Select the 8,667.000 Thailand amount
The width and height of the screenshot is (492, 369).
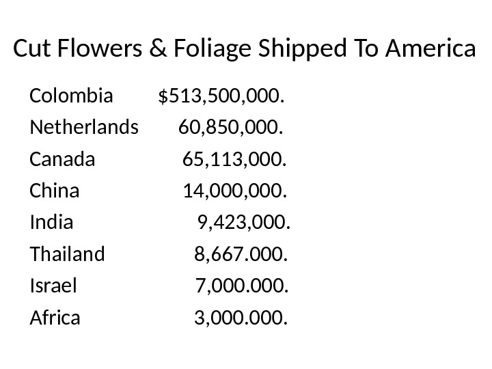[x=241, y=254]
